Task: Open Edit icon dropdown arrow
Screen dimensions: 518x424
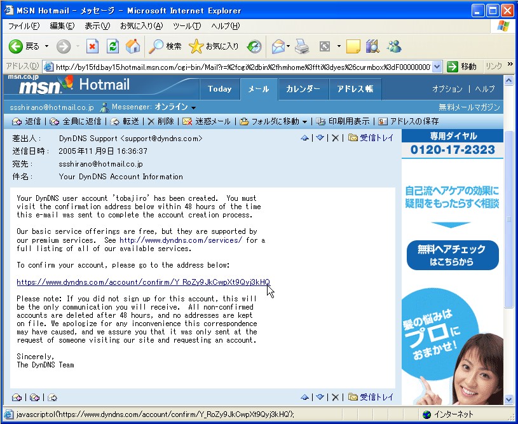Action: click(339, 46)
